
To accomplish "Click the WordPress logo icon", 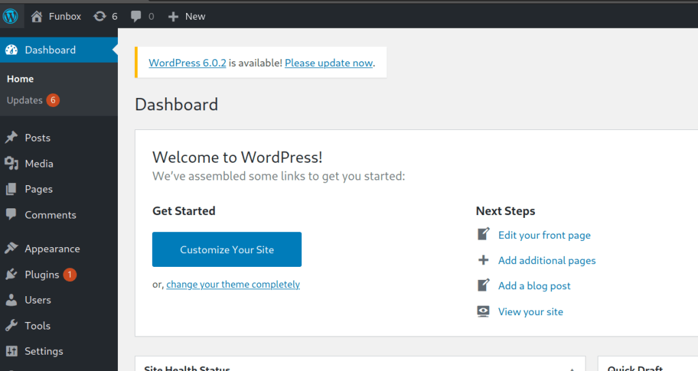I will point(11,16).
